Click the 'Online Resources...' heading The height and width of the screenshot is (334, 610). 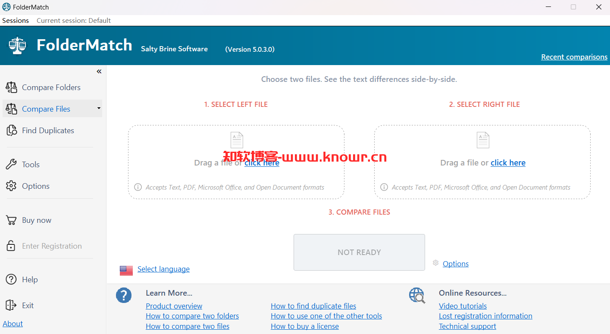click(x=472, y=293)
